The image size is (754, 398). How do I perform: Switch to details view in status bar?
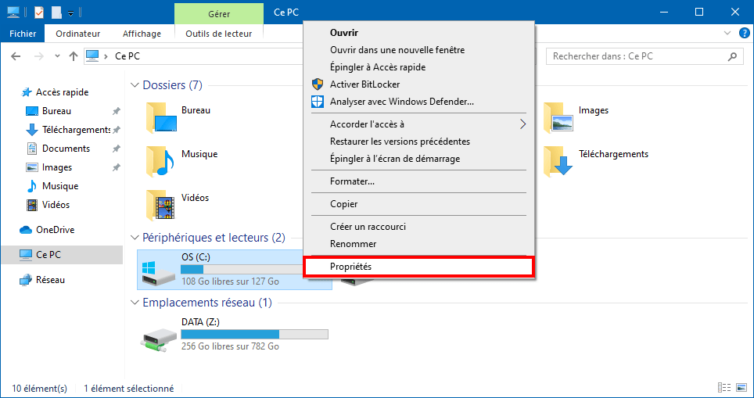724,388
